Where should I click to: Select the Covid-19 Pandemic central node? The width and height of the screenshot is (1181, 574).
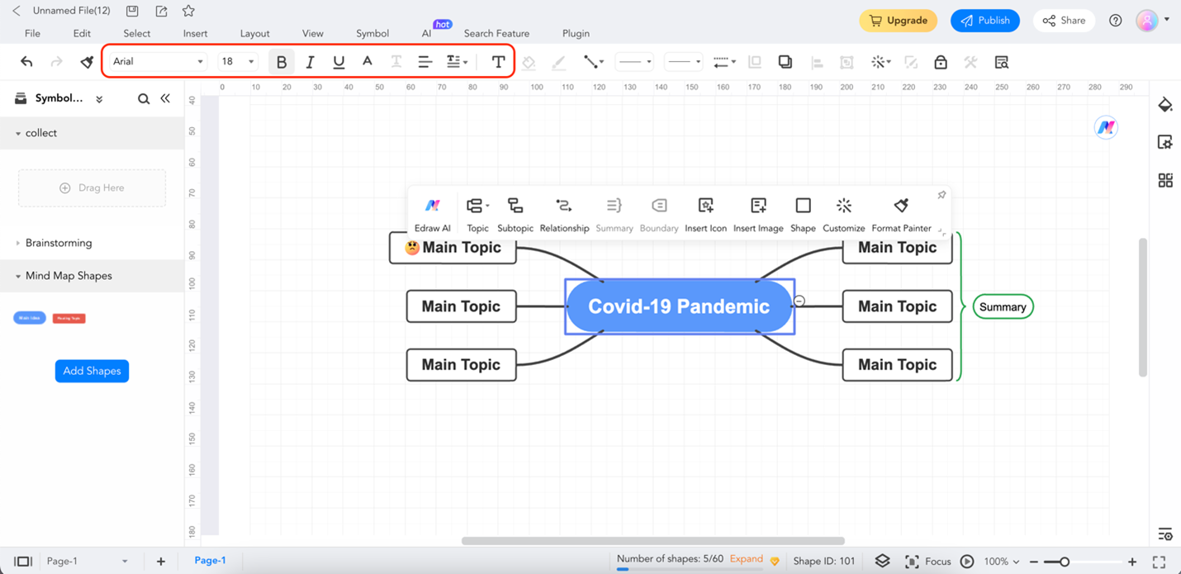(x=679, y=306)
